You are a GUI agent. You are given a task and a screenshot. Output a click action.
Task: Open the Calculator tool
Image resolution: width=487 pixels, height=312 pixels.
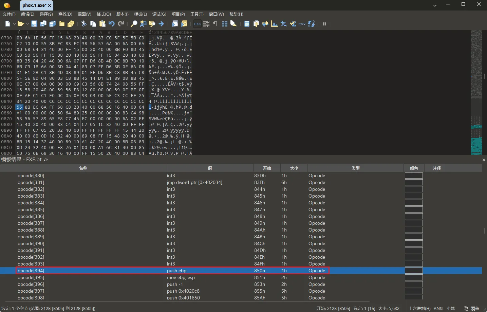(247, 24)
